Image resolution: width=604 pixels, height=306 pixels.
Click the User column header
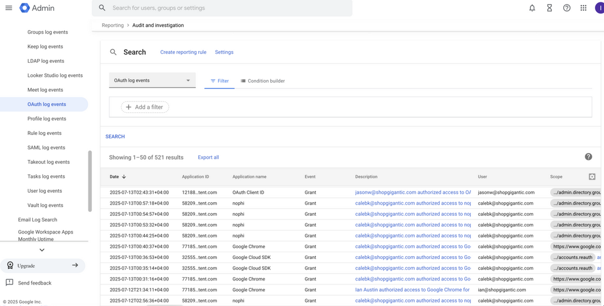(483, 176)
